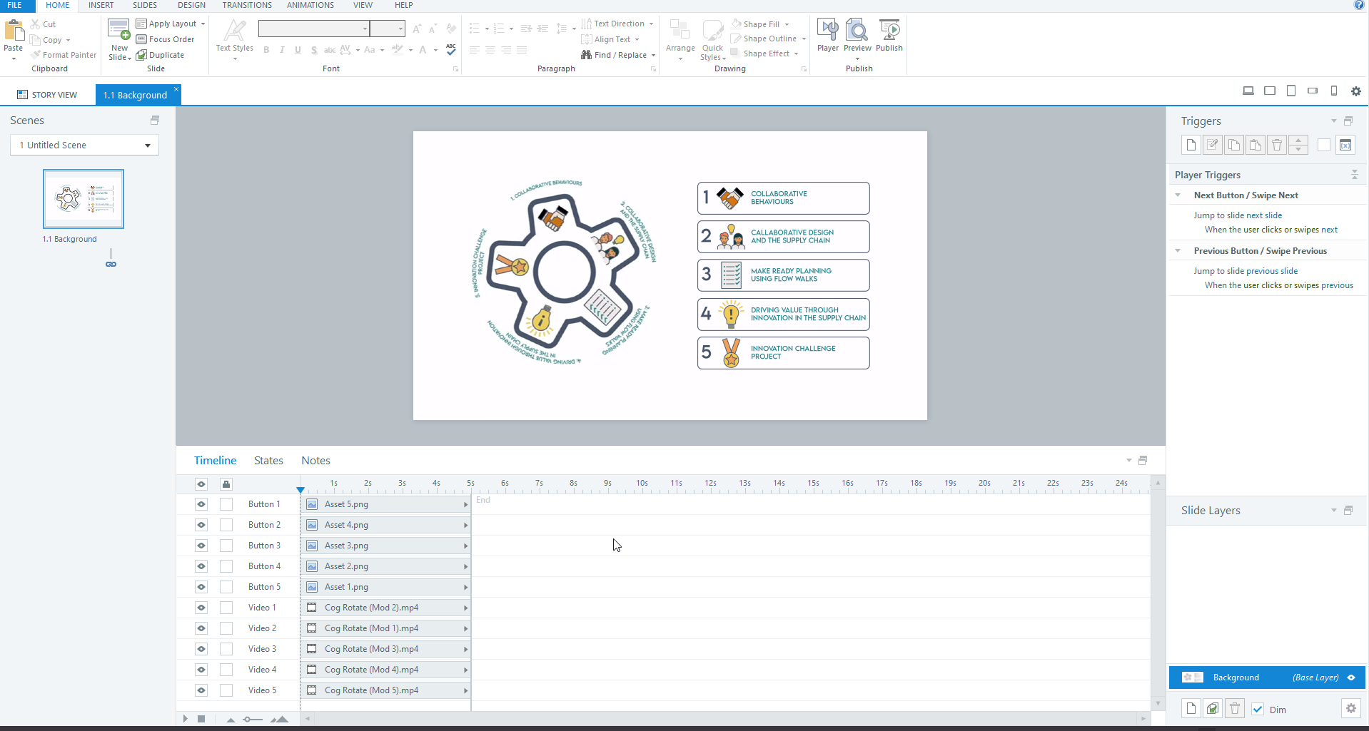Create a new trigger in Triggers panel
Screen dimensions: 1369x731
pos(1191,145)
